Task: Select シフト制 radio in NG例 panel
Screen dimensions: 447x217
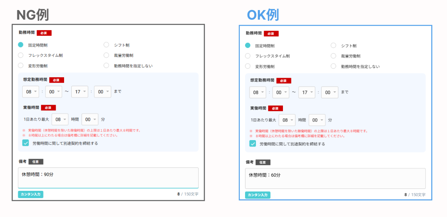Action: [106, 45]
